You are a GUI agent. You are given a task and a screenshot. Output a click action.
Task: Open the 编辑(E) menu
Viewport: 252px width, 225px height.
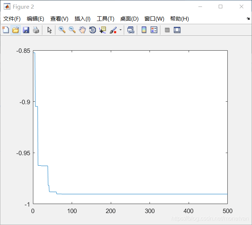pyautogui.click(x=35, y=19)
